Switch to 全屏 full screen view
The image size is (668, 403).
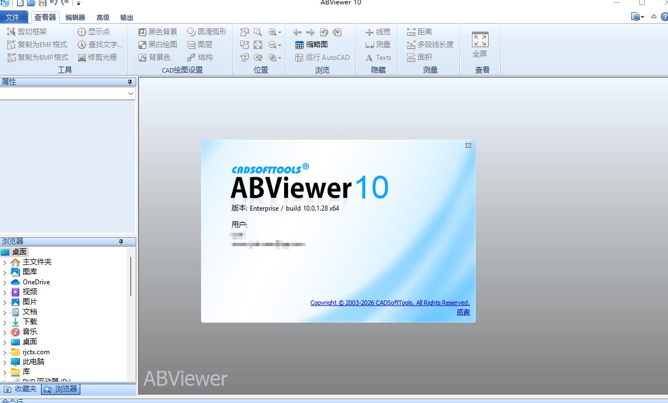[x=480, y=45]
